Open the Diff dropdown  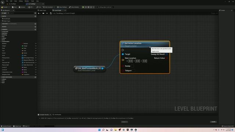(30, 7)
